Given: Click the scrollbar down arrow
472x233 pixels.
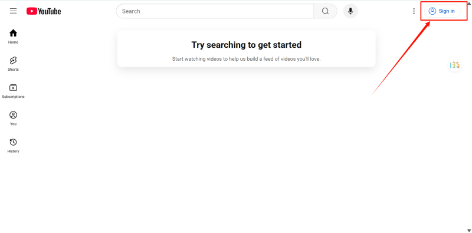Looking at the screenshot, I should pyautogui.click(x=469, y=231).
